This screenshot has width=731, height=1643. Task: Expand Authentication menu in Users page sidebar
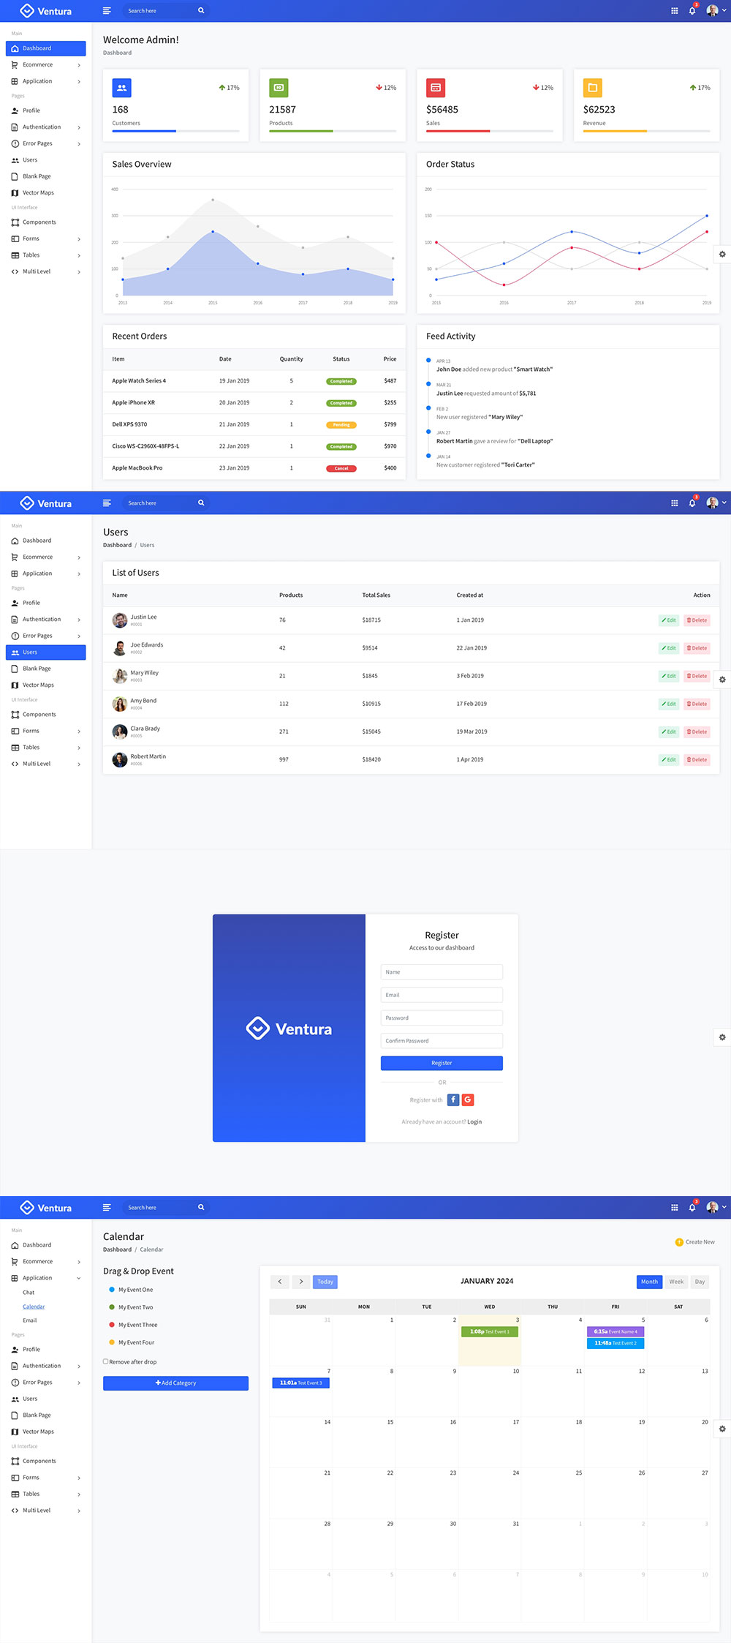point(45,620)
